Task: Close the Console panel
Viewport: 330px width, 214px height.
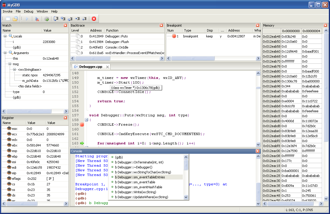Action: click(x=257, y=151)
